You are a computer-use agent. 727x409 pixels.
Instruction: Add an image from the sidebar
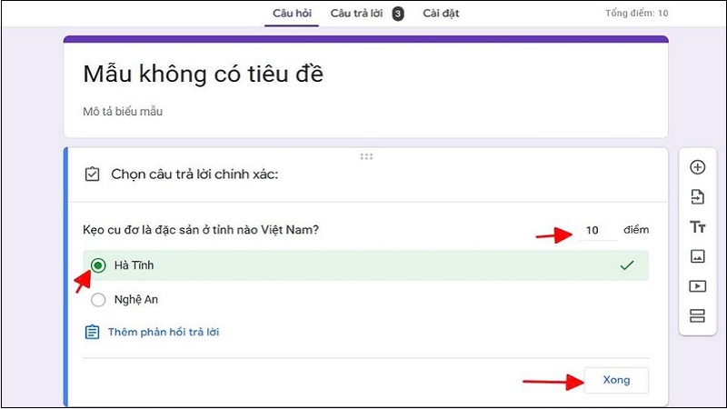(x=697, y=256)
